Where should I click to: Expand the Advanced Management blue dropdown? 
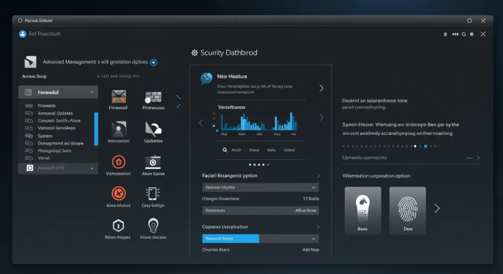coord(154,62)
